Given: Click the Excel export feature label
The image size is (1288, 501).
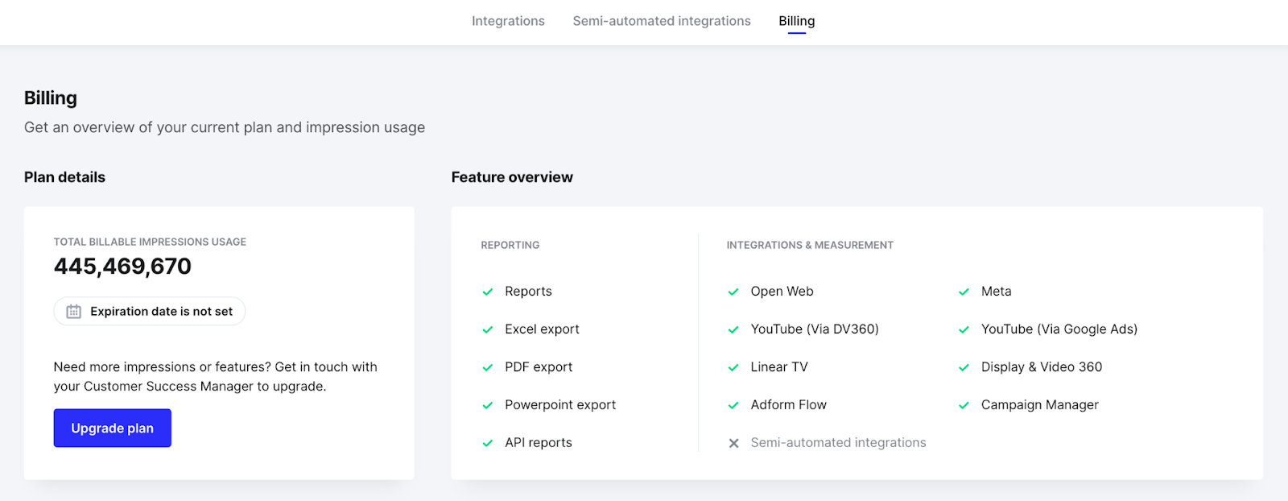Looking at the screenshot, I should tap(542, 329).
